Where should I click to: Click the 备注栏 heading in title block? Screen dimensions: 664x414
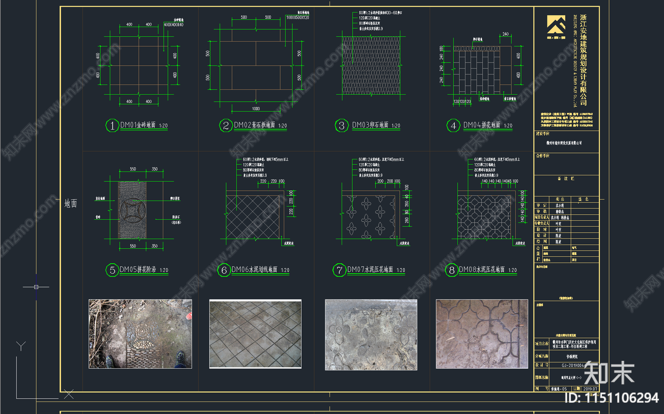pos(566,179)
